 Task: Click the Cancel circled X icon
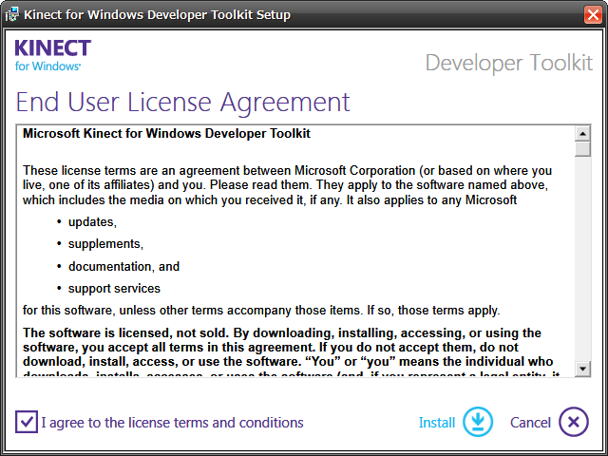(574, 422)
